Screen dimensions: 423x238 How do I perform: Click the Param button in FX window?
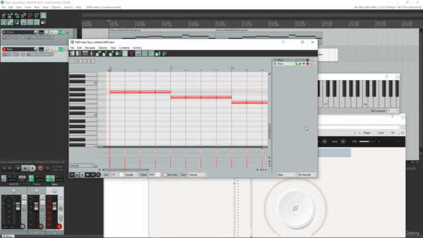pos(367,133)
